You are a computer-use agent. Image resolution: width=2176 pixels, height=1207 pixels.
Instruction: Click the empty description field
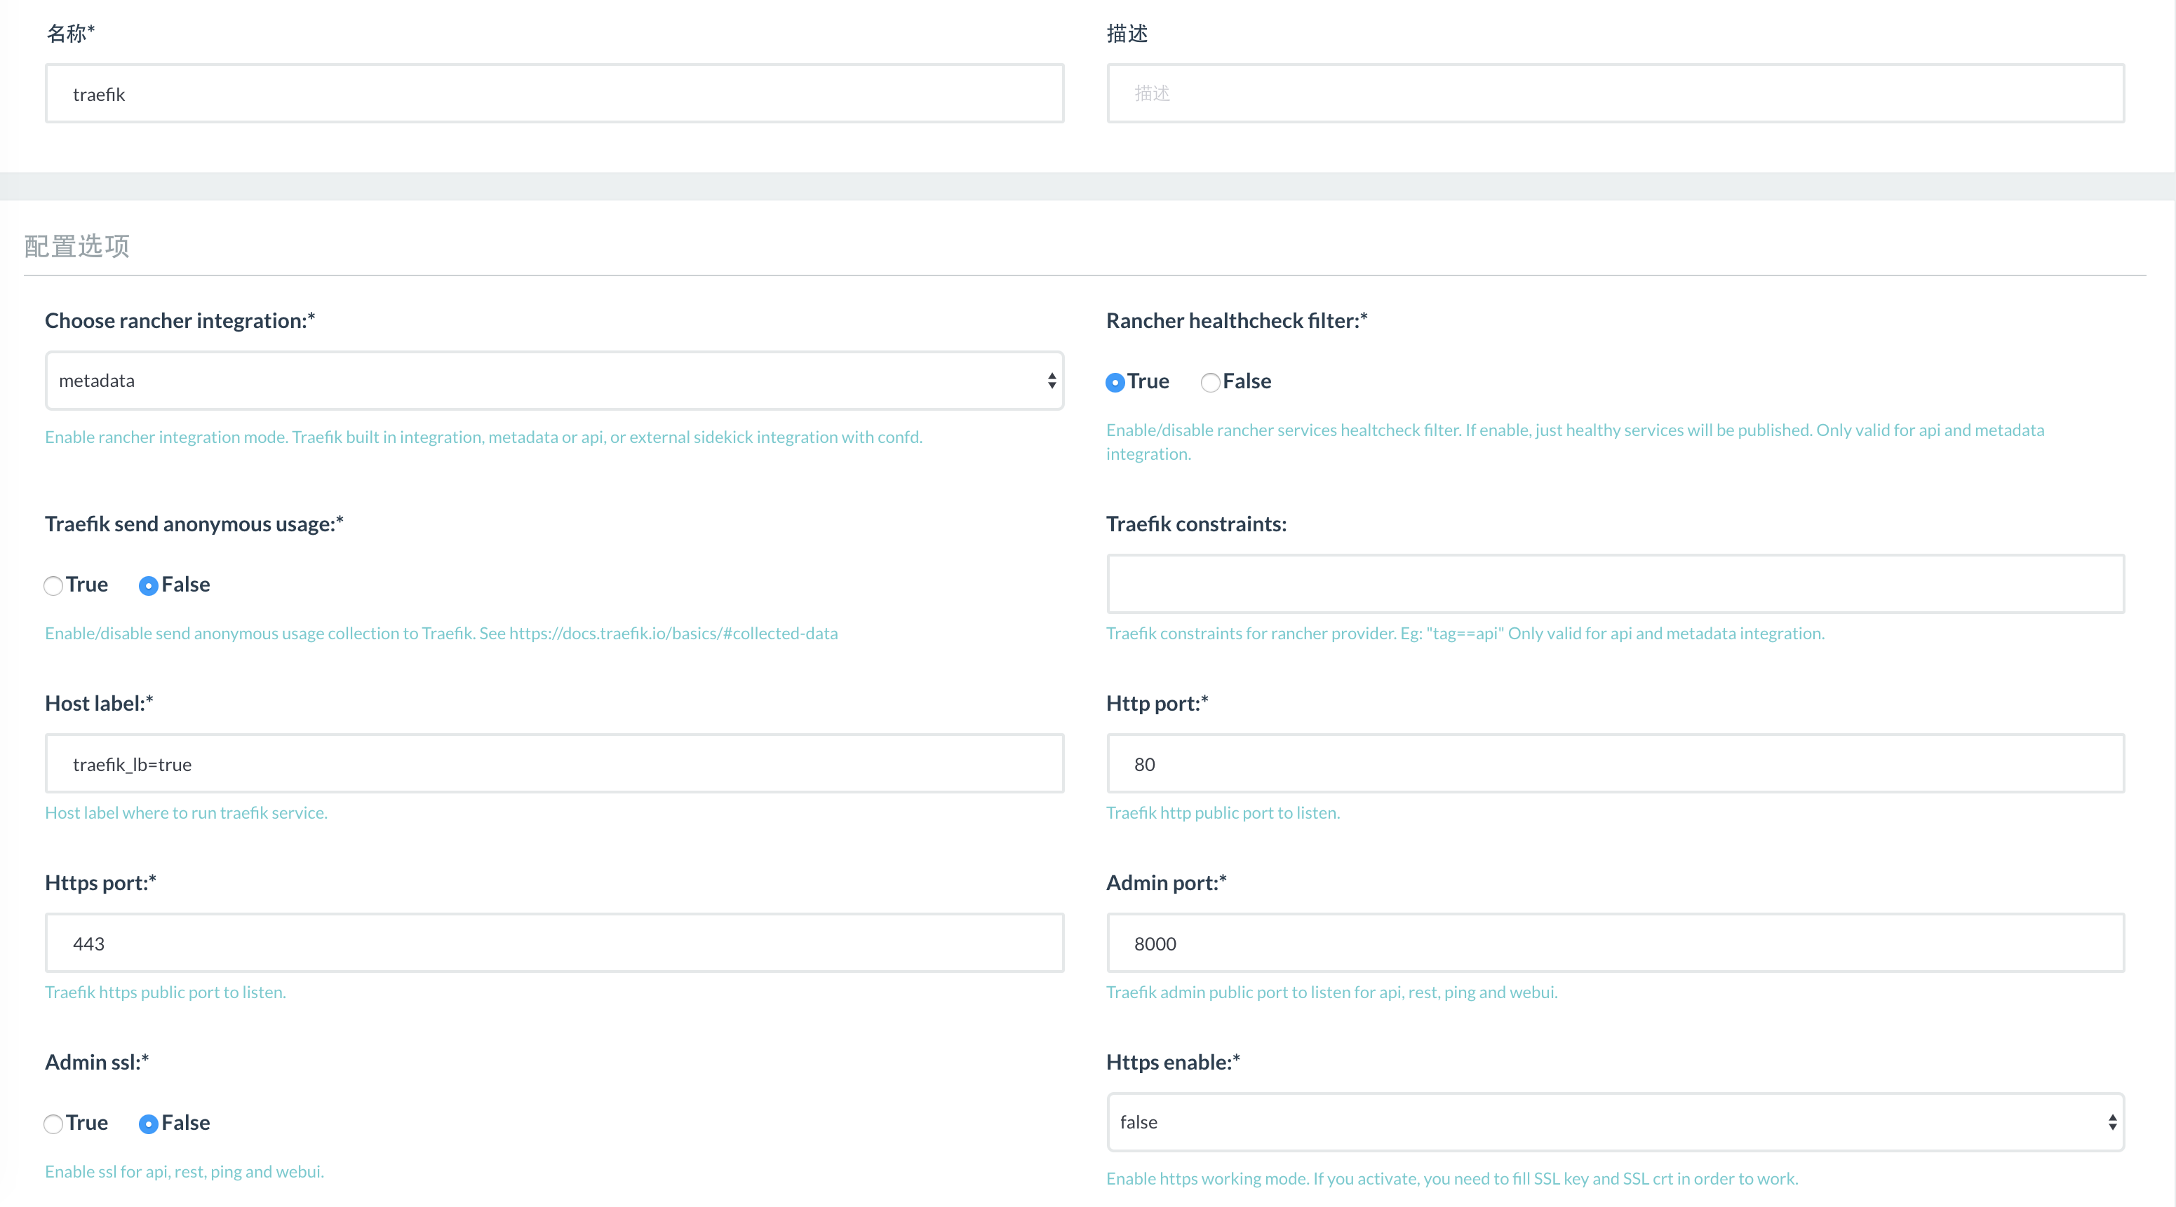pos(1615,94)
